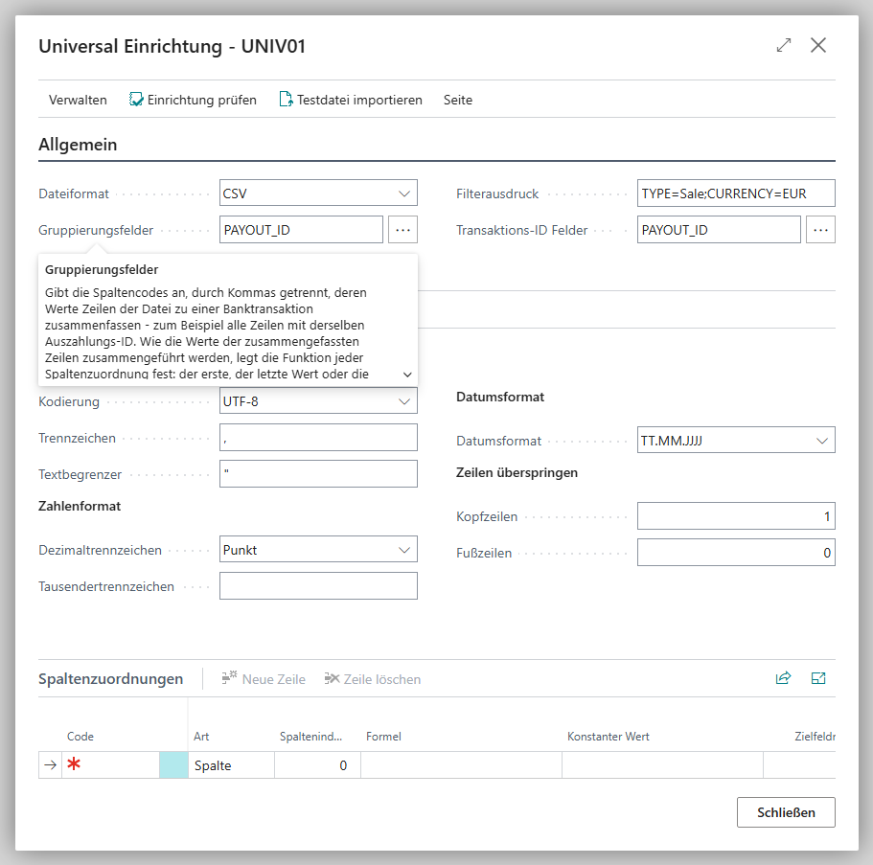Click the Trennzeichen input field

pos(318,438)
